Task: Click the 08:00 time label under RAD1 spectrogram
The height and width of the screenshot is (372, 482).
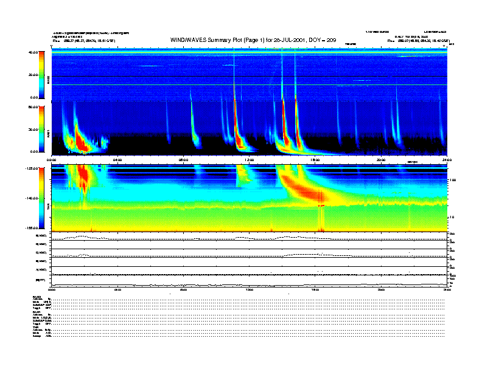Action: point(183,160)
